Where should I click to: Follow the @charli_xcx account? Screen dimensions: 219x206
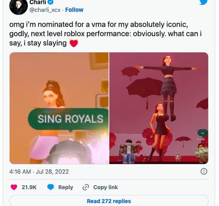click(x=74, y=10)
